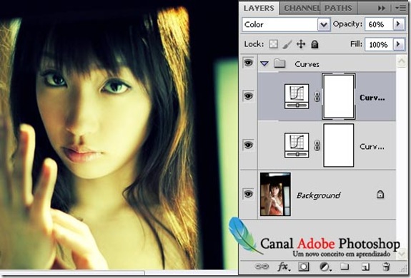Viewport: 411px width, 278px height.
Task: Switch to the Layers tab
Action: coord(259,8)
